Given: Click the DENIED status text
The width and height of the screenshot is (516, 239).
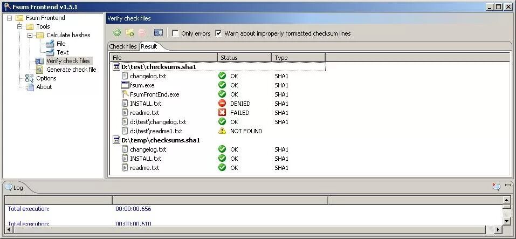Looking at the screenshot, I should click(240, 104).
